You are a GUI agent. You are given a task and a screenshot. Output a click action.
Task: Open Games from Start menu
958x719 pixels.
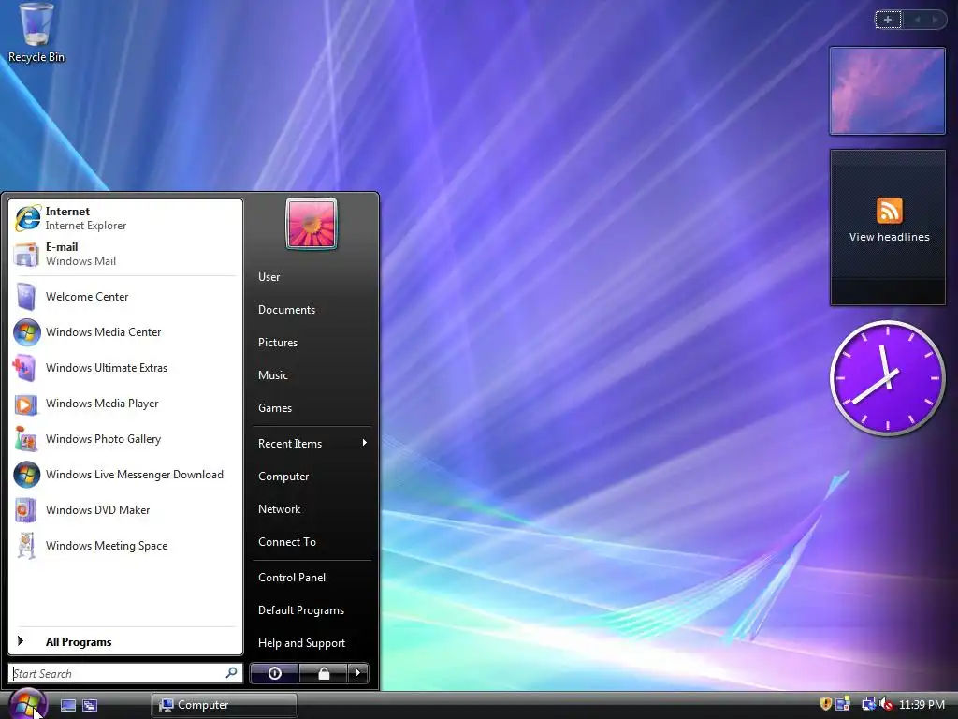click(x=275, y=408)
